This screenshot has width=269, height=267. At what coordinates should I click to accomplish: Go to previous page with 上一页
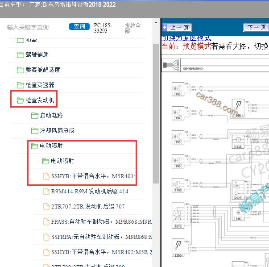point(177,27)
